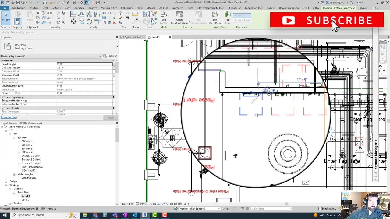This screenshot has height=219, width=390.
Task: Switch to the Splash view tab
Action: (133, 37)
